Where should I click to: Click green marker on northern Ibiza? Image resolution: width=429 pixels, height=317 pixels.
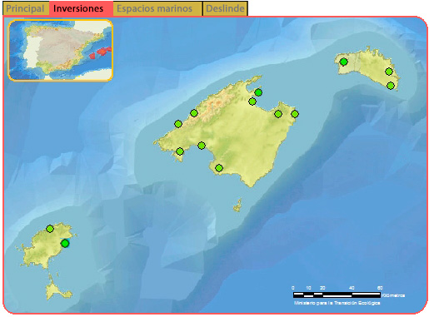point(50,229)
